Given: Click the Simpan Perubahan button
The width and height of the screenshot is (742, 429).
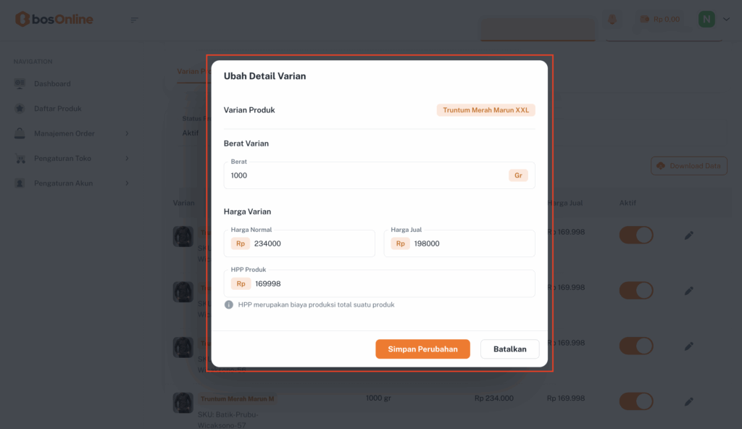Looking at the screenshot, I should [422, 349].
